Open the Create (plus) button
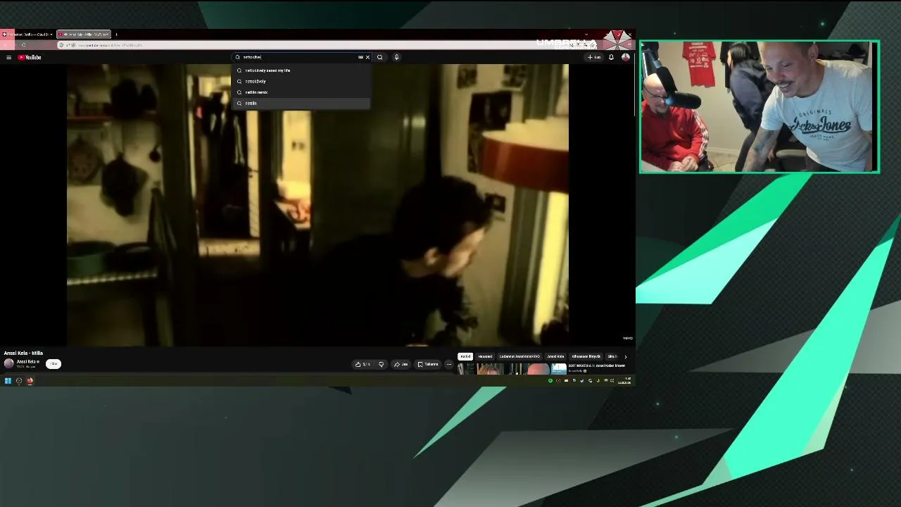Image resolution: width=901 pixels, height=507 pixels. (x=594, y=57)
